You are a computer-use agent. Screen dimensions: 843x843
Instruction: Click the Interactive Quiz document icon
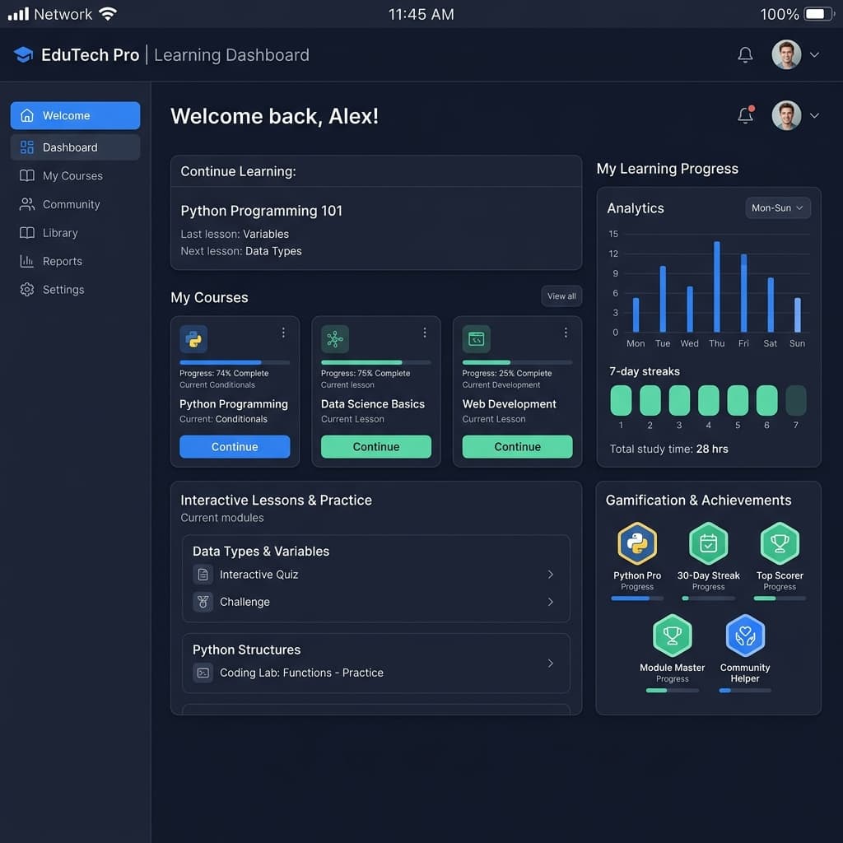tap(203, 574)
